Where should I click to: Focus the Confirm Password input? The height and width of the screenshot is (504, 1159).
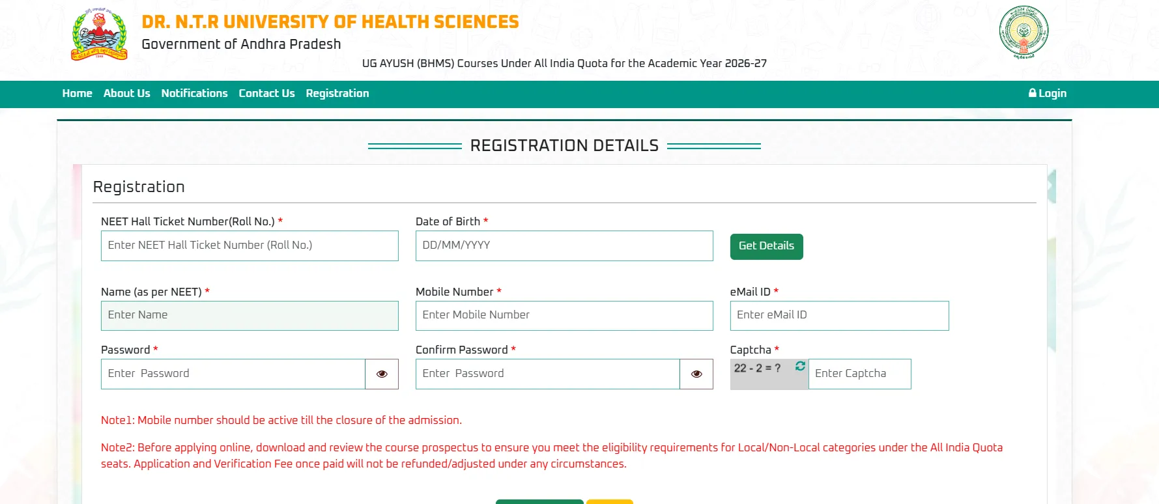tap(548, 374)
